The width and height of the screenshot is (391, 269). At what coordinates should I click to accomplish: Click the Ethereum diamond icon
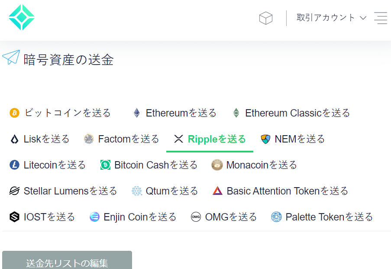(x=137, y=113)
